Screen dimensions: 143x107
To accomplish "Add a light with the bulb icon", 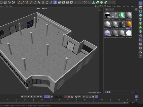I will click(140, 56).
